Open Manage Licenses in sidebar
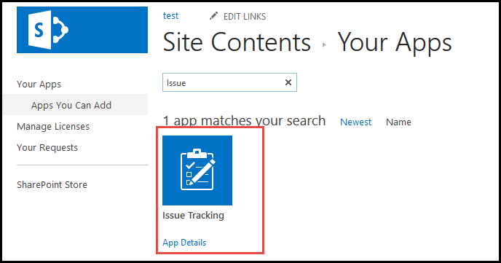This screenshot has width=501, height=263. pyautogui.click(x=53, y=127)
